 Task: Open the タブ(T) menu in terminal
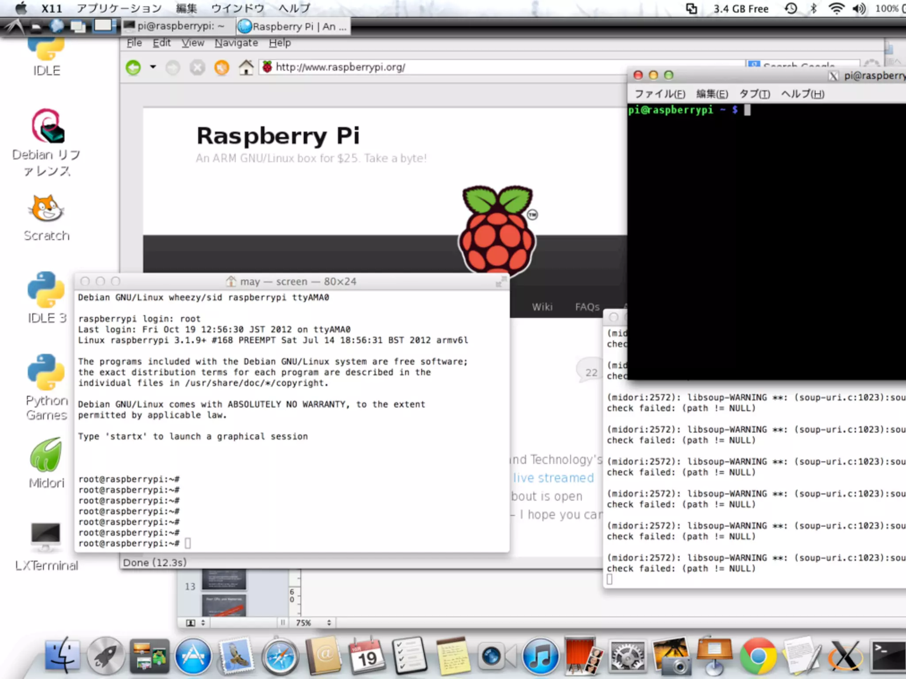coord(754,94)
